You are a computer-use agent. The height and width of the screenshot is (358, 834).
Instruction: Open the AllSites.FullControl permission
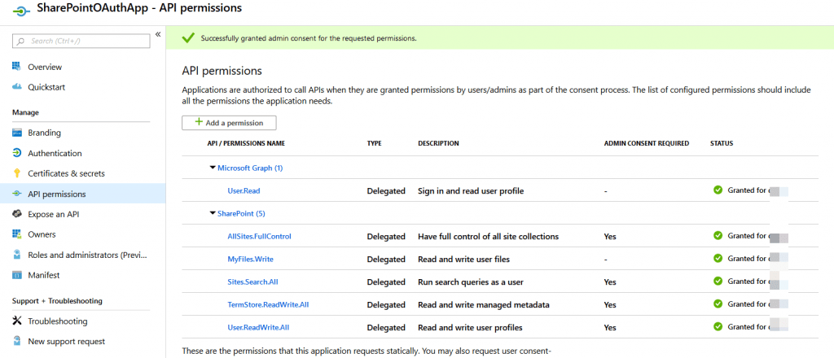[x=259, y=237]
